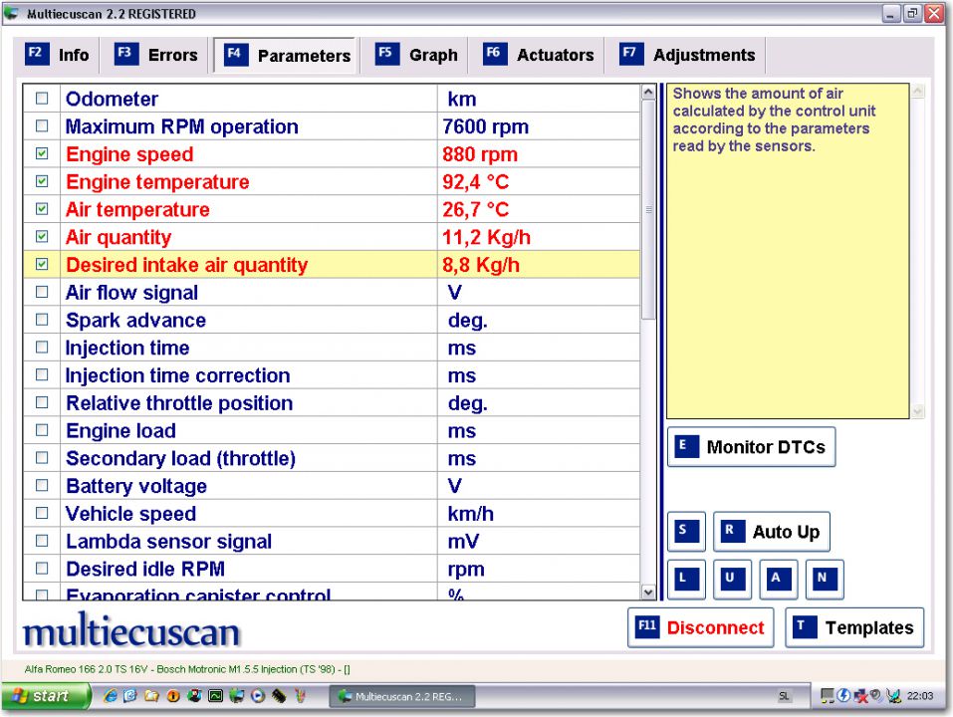Click the Disconnect button
Screen dimensions: 953x717
click(x=701, y=627)
